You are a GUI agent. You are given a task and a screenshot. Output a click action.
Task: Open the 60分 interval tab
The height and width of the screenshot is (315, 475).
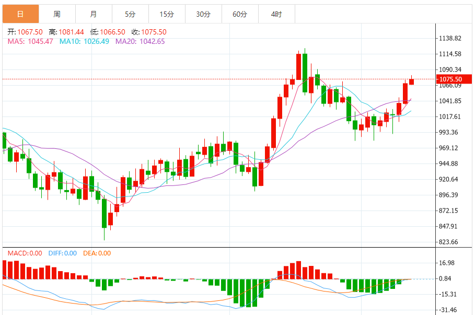[x=240, y=14]
